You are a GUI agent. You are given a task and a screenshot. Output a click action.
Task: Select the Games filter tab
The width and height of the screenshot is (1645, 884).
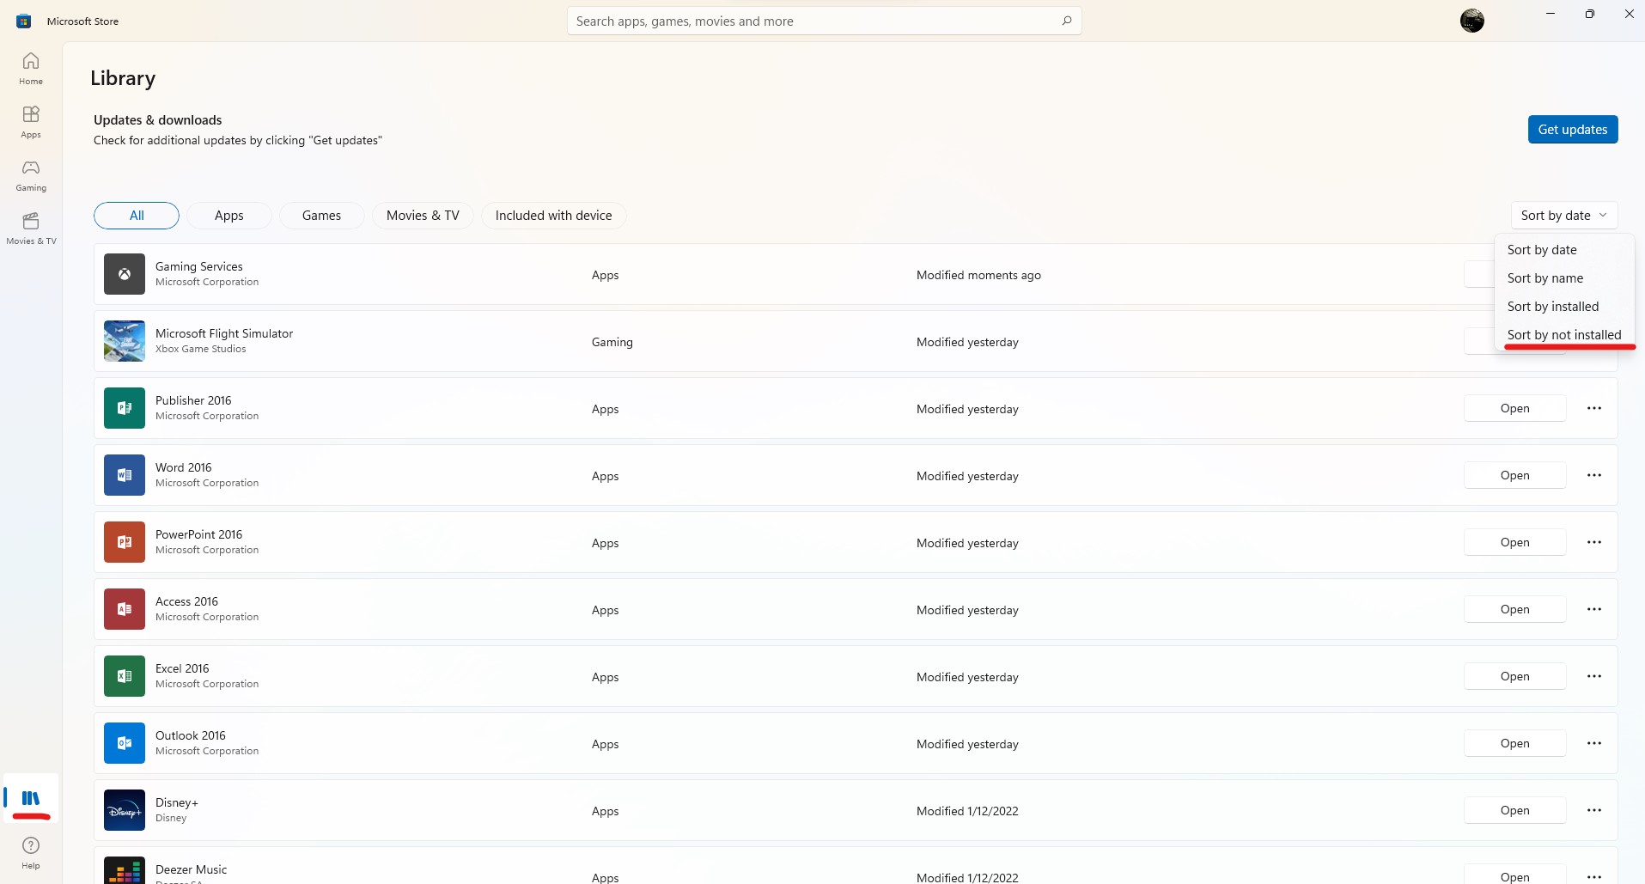(x=321, y=216)
